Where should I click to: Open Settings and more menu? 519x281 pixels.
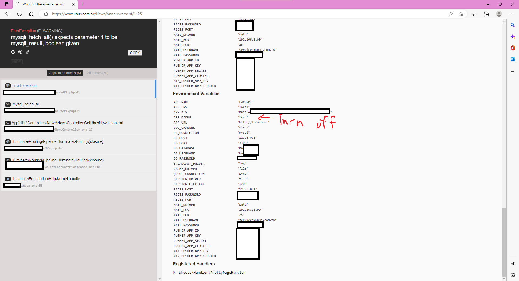click(x=511, y=14)
